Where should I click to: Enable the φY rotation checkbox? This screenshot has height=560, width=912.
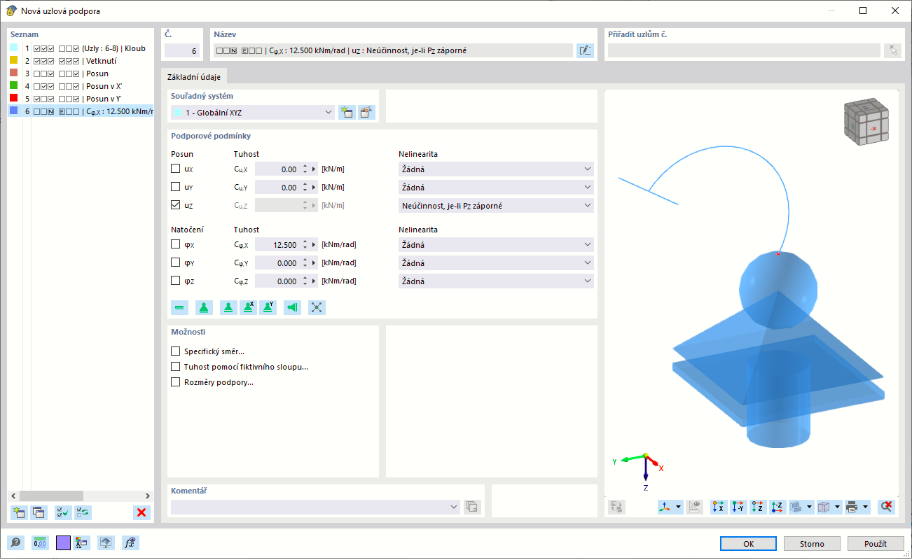pos(176,263)
